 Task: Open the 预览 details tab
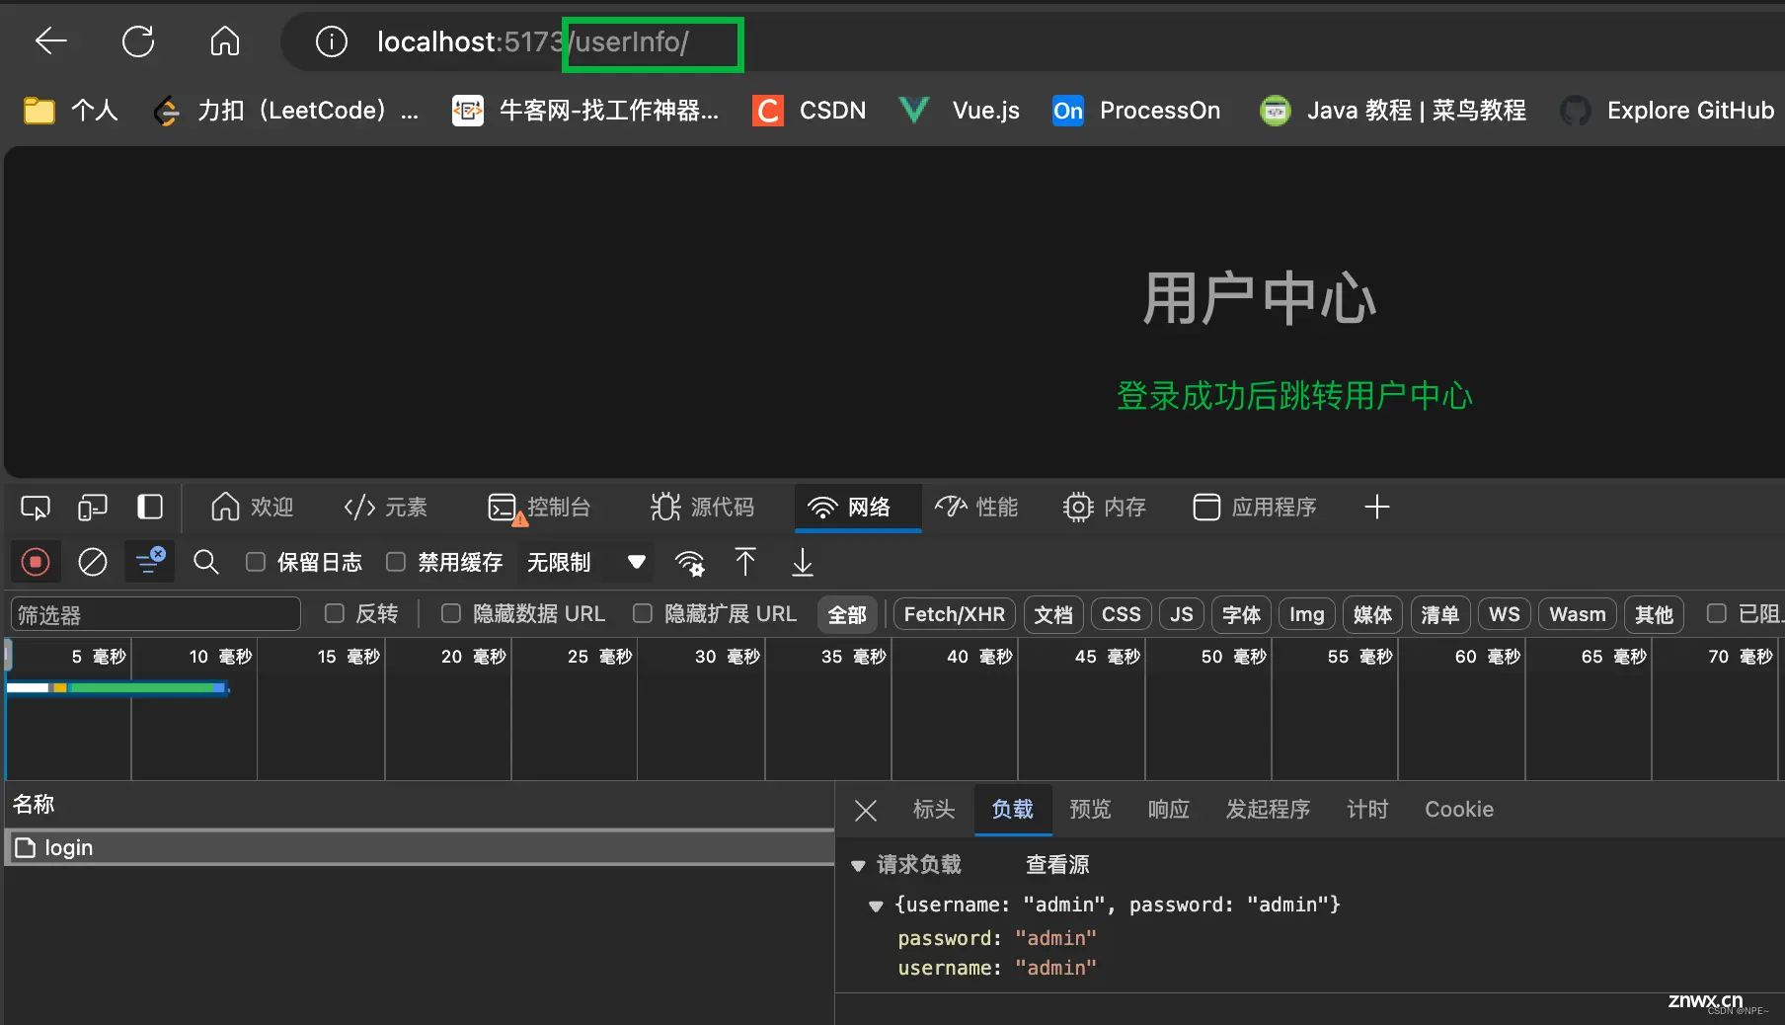pyautogui.click(x=1091, y=810)
